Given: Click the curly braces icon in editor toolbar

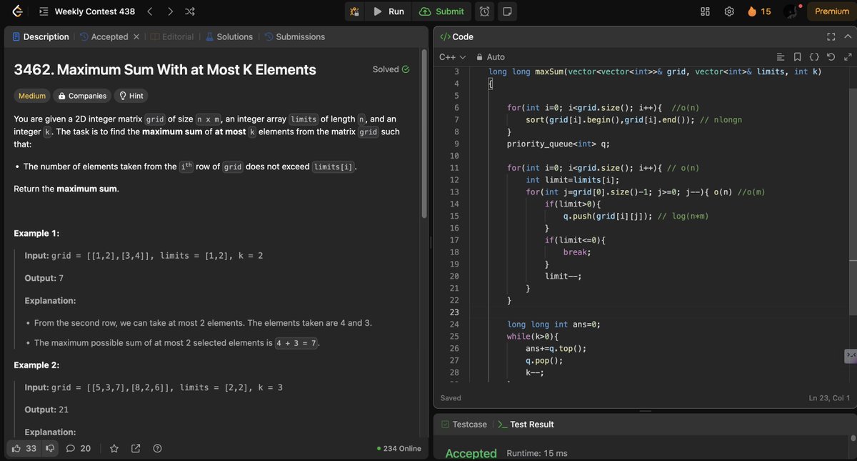Looking at the screenshot, I should coord(813,57).
